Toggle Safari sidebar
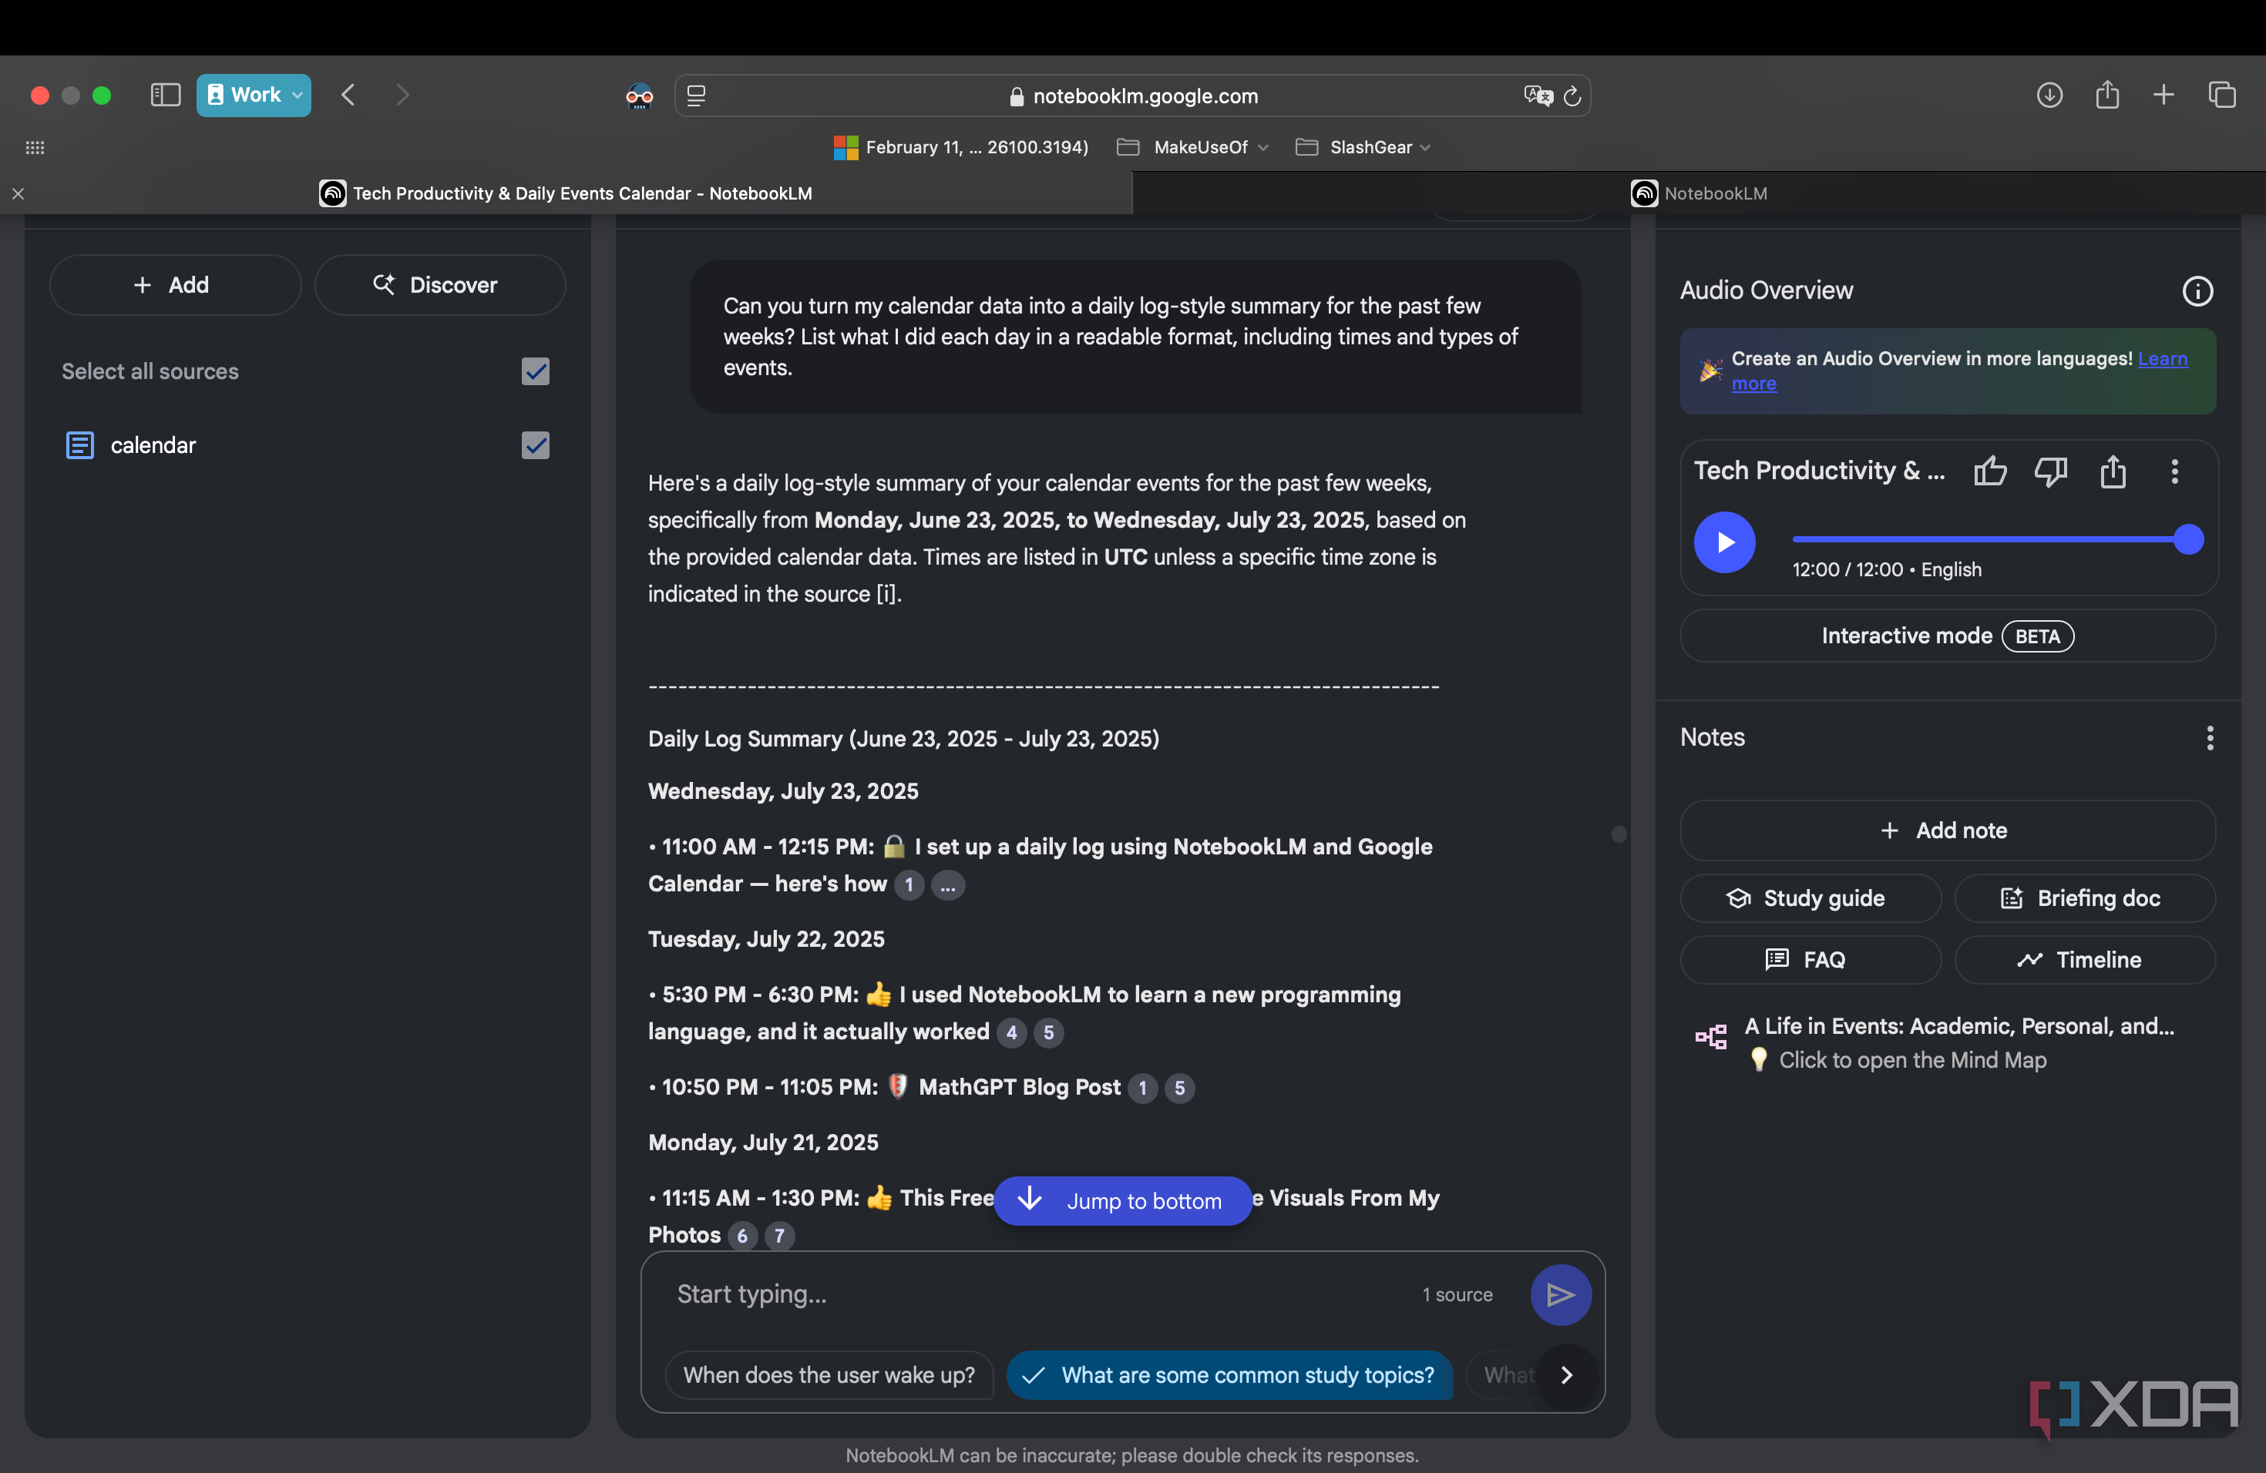Image resolution: width=2266 pixels, height=1473 pixels. 166,96
